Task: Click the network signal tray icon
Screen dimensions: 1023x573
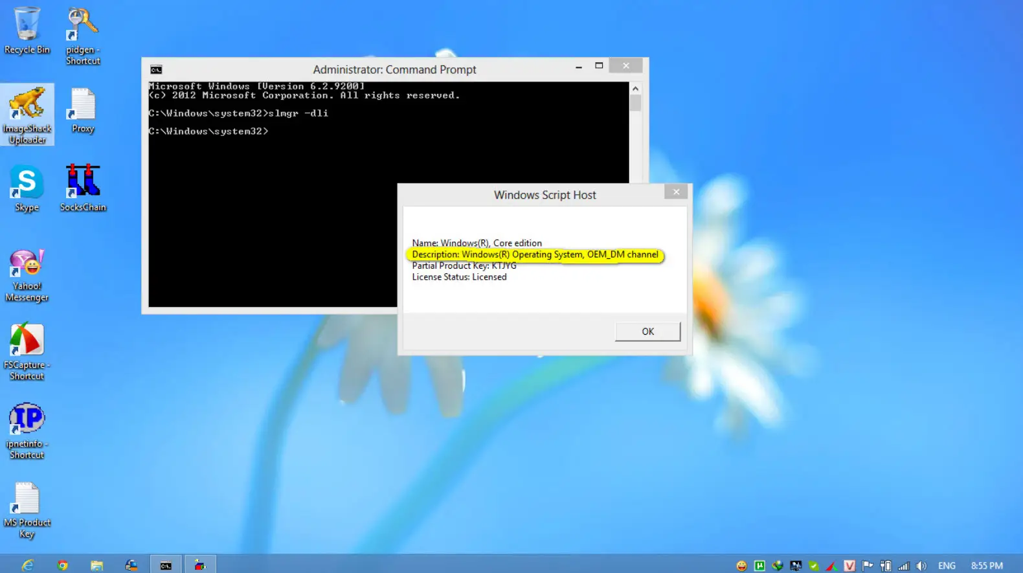Action: [x=904, y=566]
